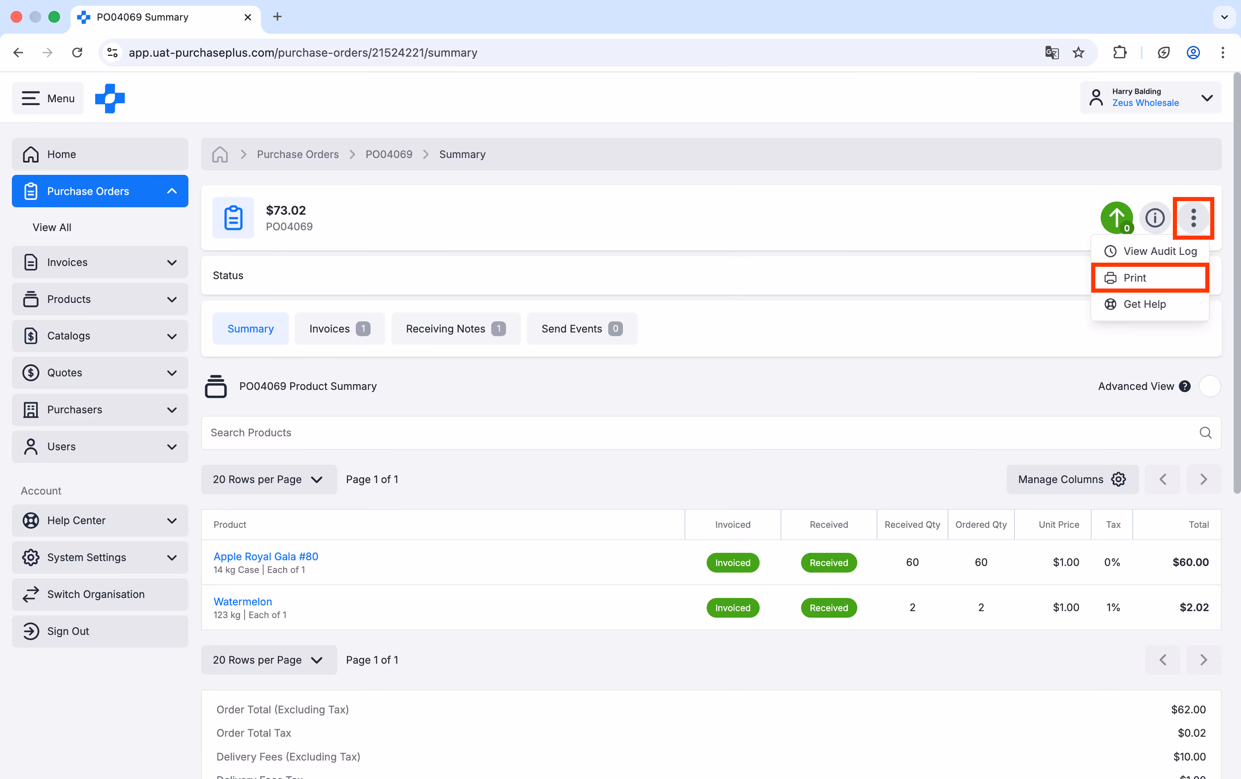Image resolution: width=1241 pixels, height=779 pixels.
Task: Open the browser extensions puzzle icon
Action: coord(1119,53)
